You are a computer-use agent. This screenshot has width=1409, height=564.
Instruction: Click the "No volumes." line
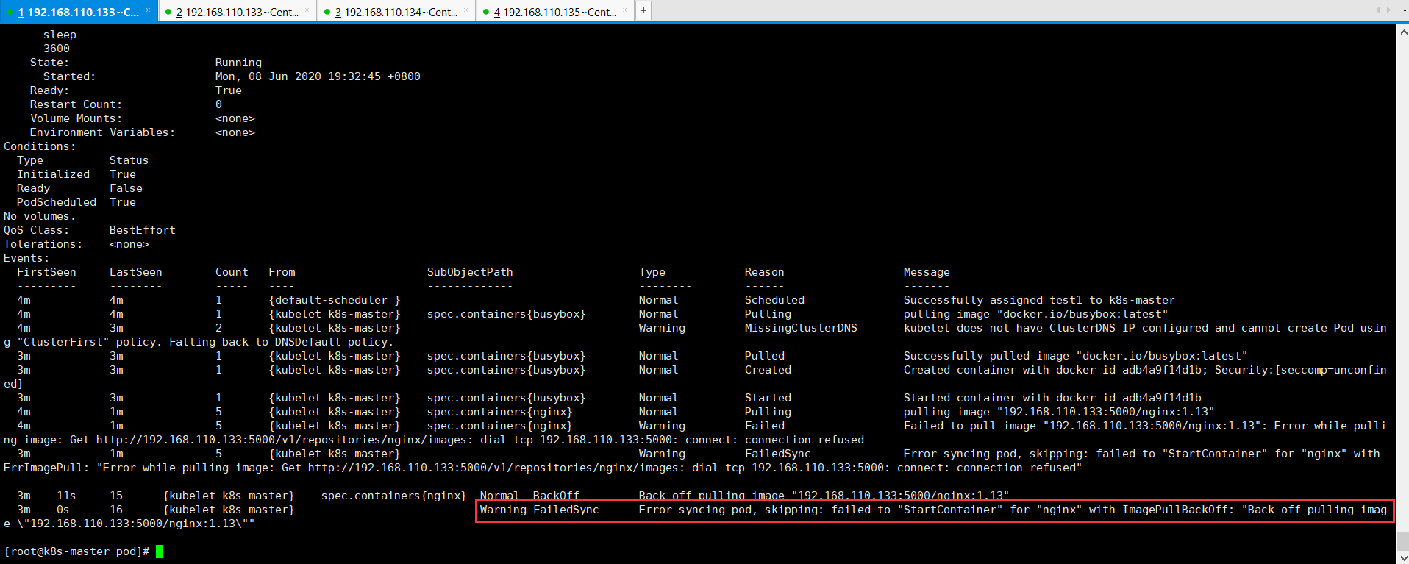coord(40,216)
